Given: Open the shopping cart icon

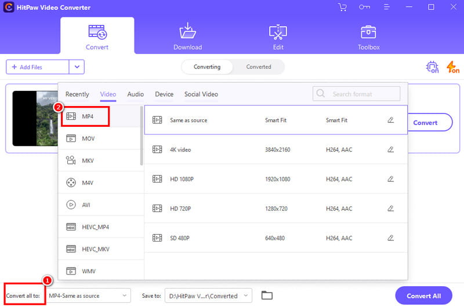Looking at the screenshot, I should (x=342, y=7).
